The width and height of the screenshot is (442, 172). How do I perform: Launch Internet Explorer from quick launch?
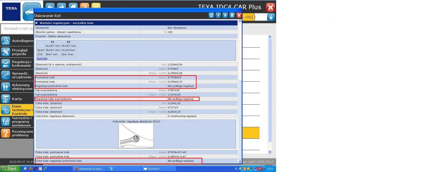[45, 169]
